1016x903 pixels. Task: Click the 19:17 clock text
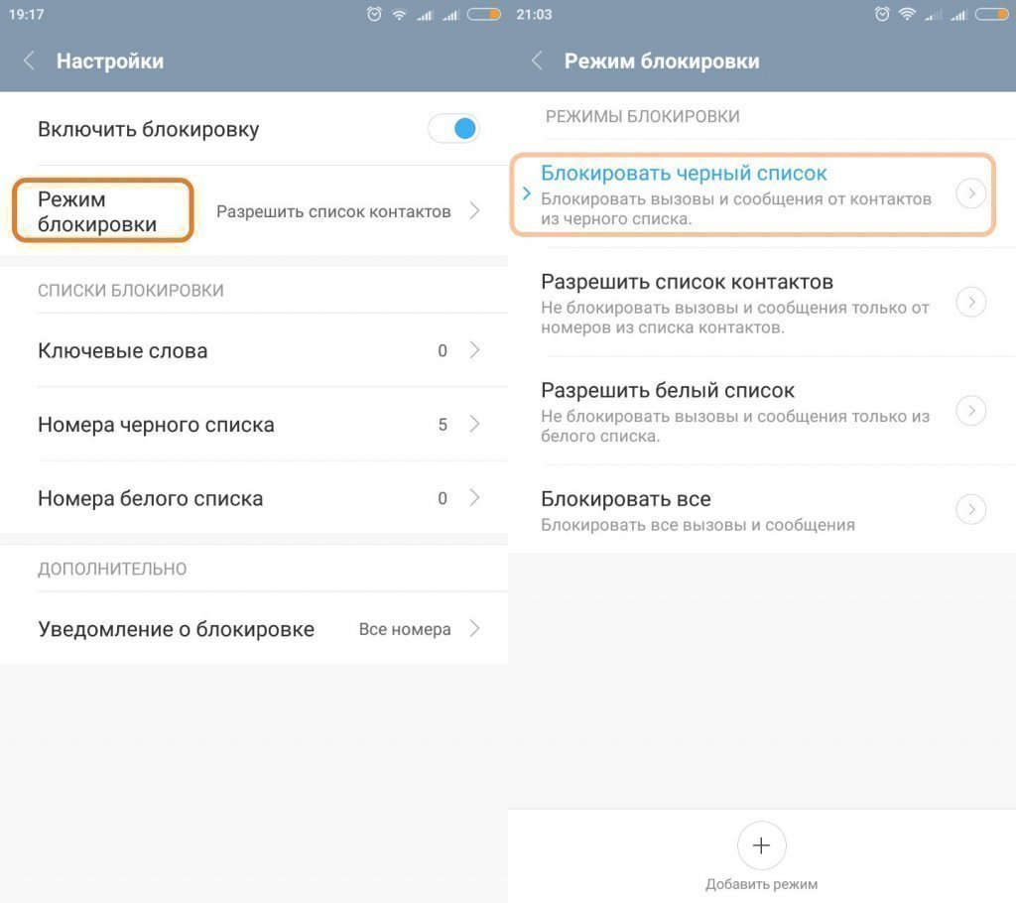[26, 14]
